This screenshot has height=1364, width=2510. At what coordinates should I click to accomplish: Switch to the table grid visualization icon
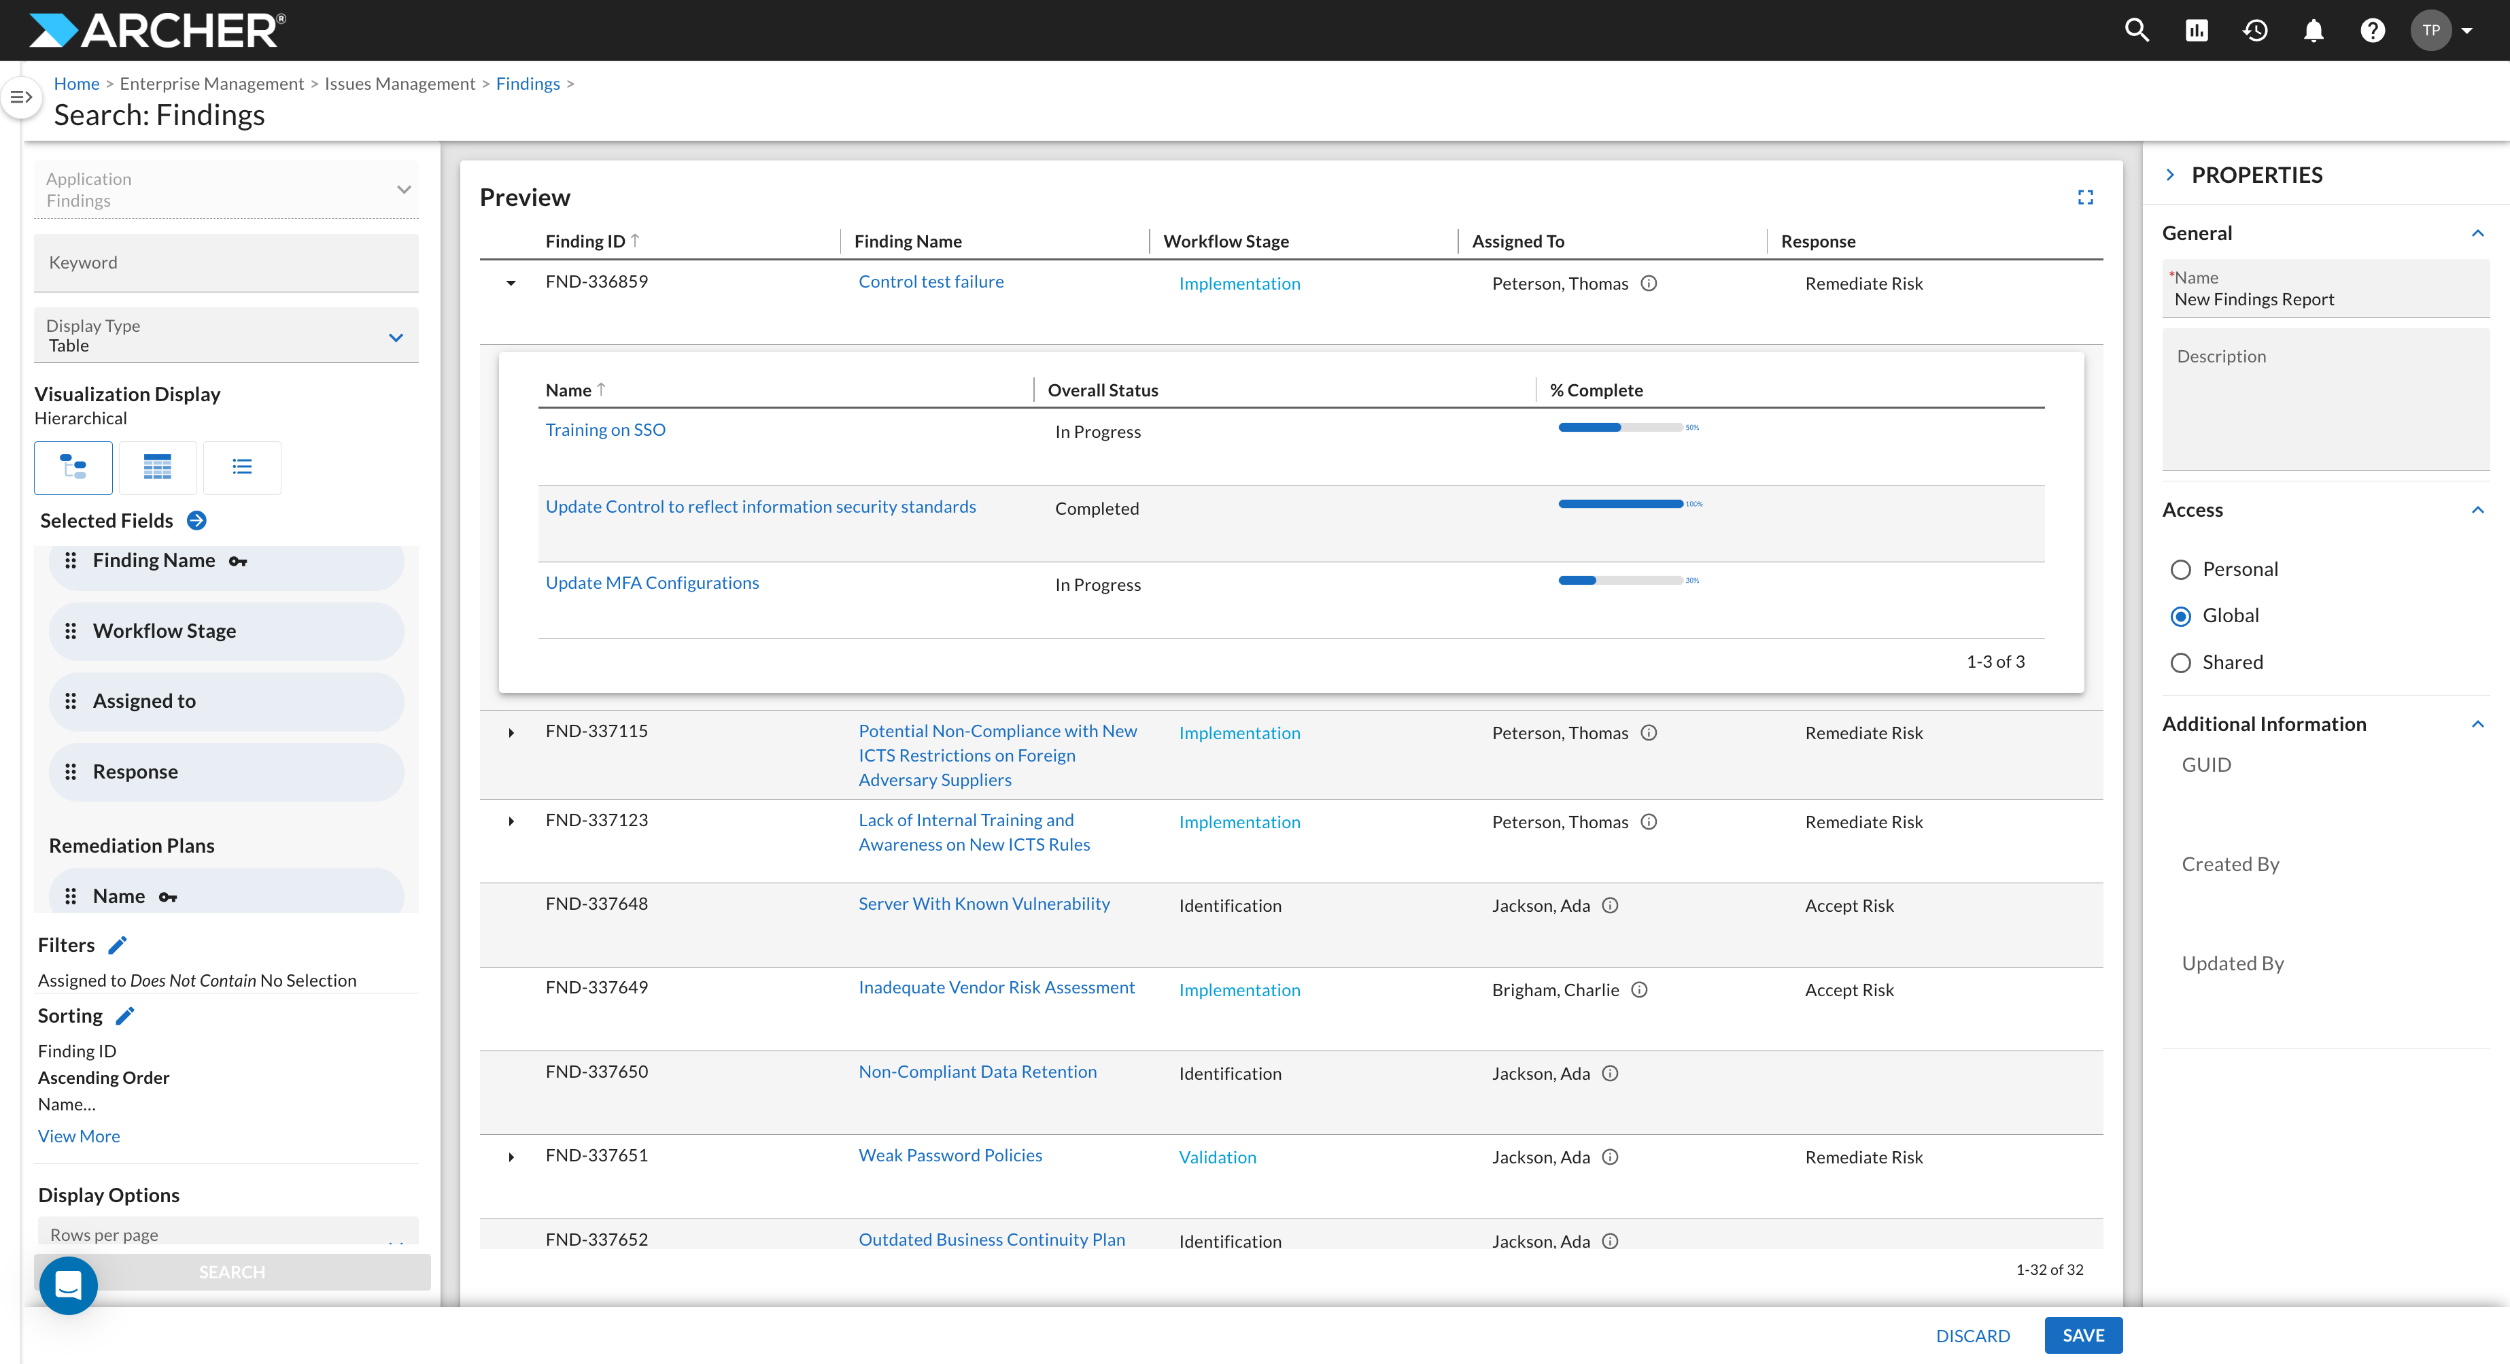pos(157,468)
